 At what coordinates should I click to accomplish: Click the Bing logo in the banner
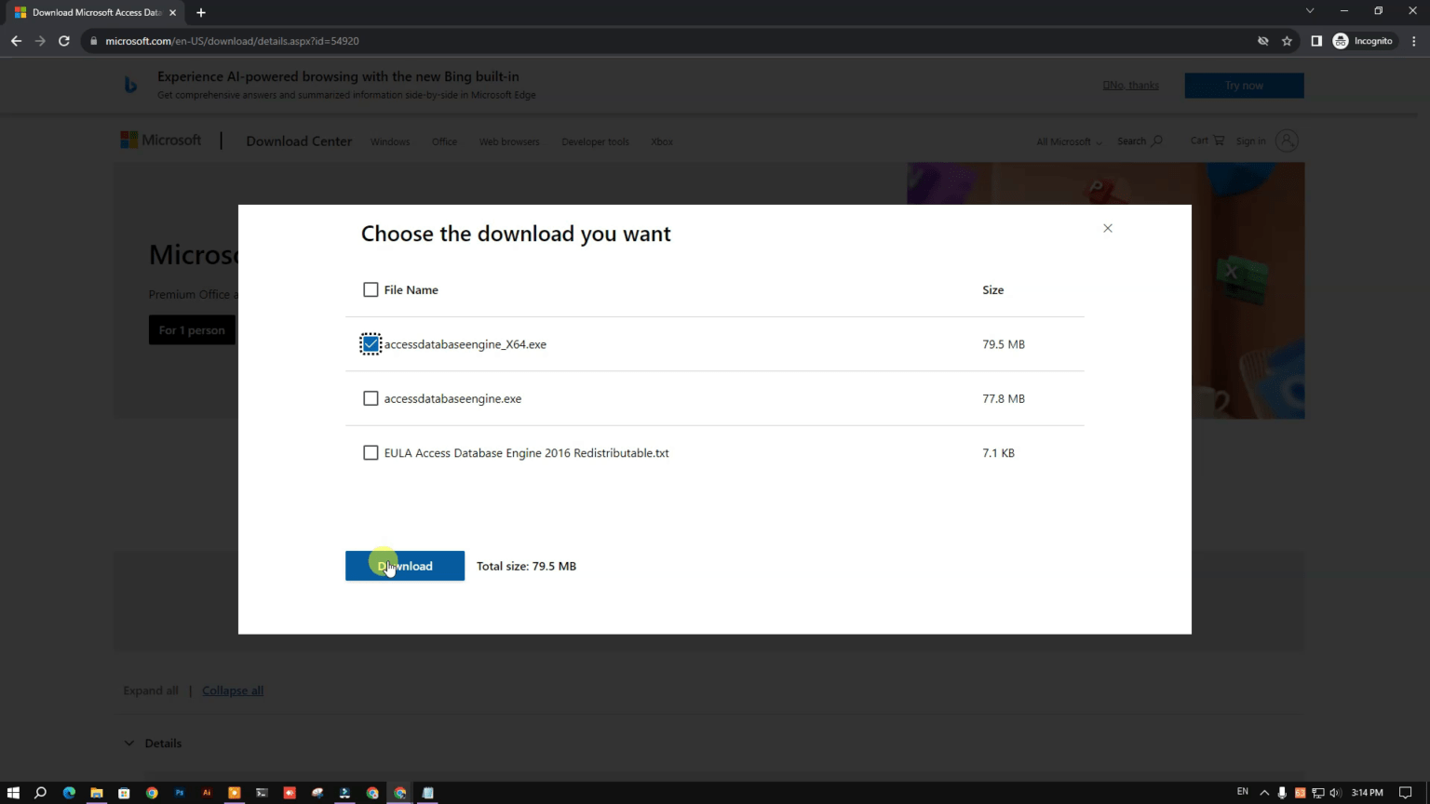pyautogui.click(x=130, y=85)
